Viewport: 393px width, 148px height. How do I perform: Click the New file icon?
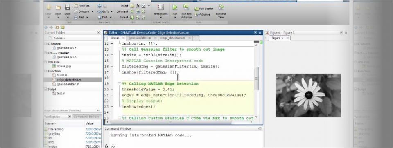49,7
